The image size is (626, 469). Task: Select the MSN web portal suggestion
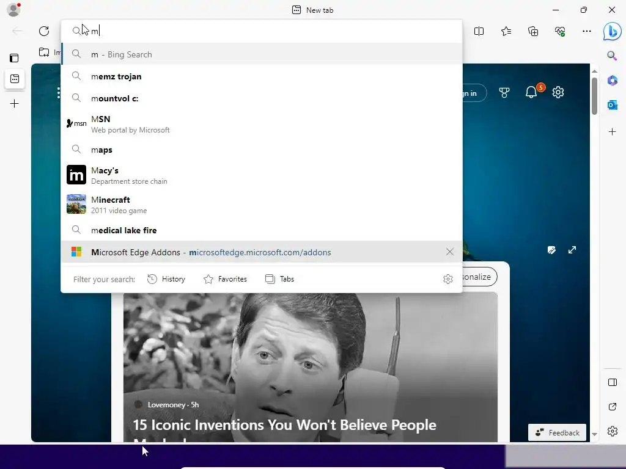262,124
